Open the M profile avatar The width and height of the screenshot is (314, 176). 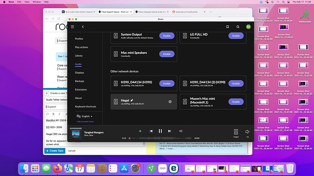pyautogui.click(x=248, y=27)
